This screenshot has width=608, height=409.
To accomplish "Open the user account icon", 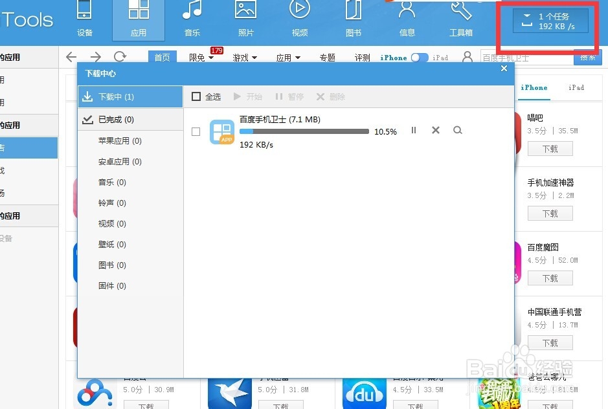I will [467, 56].
